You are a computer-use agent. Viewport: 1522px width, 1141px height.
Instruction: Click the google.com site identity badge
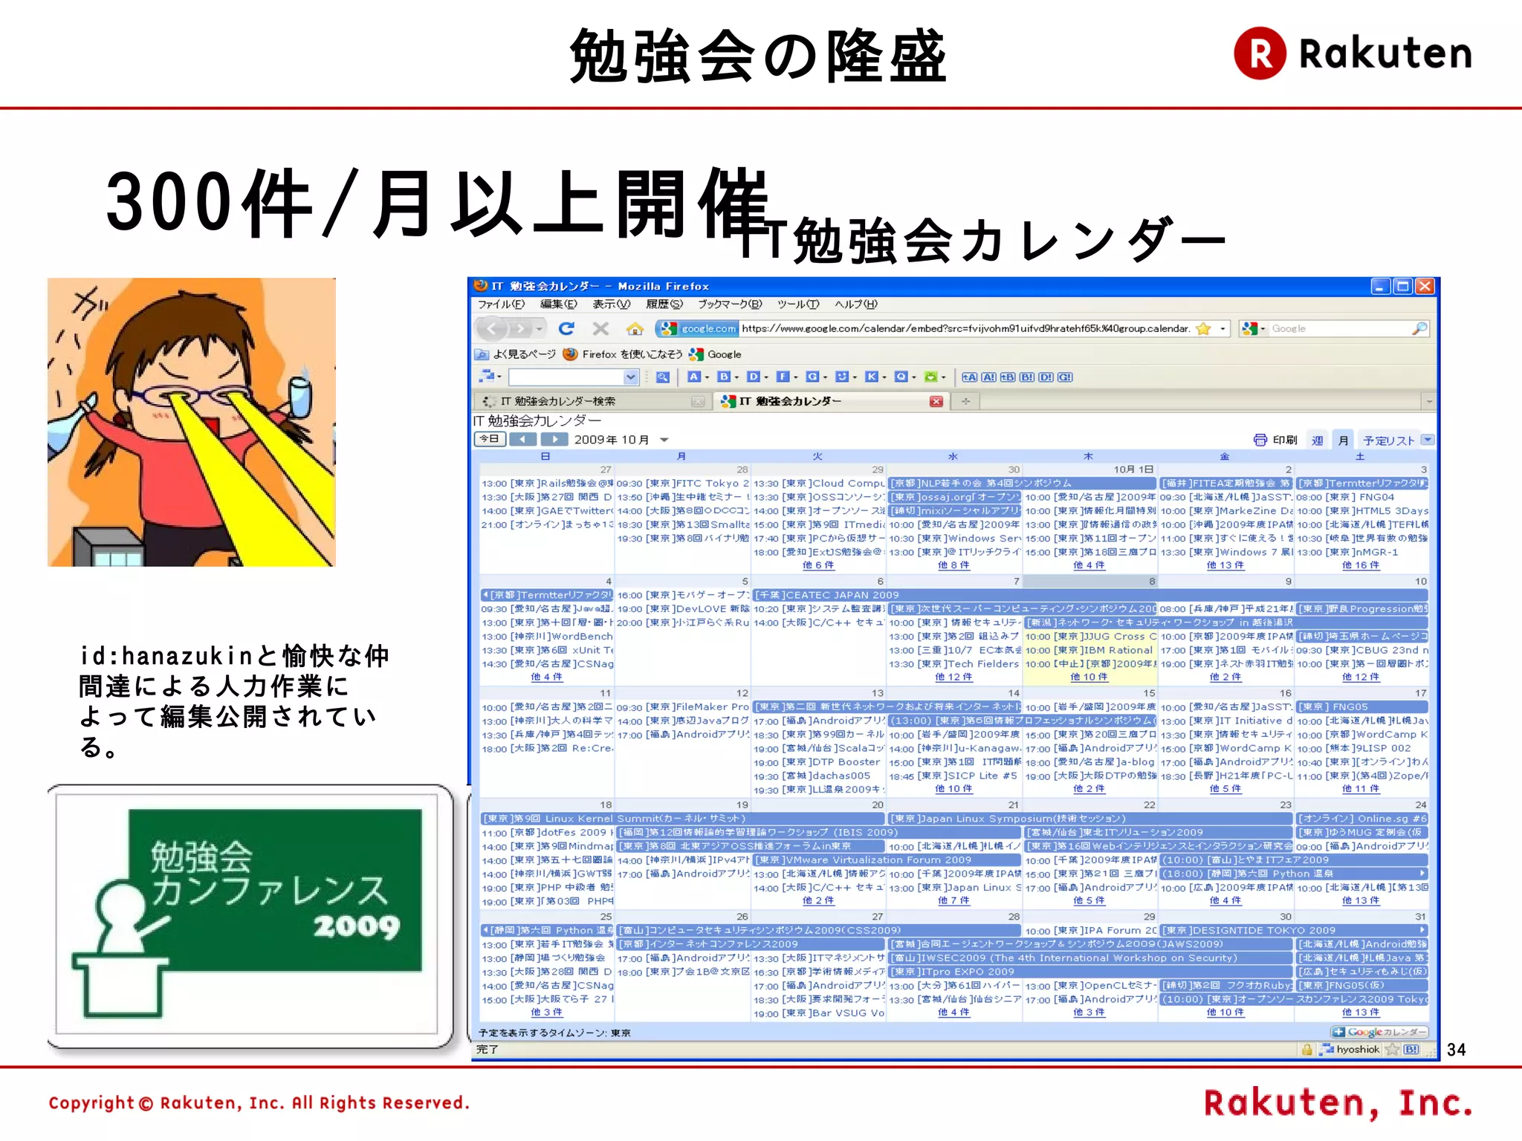click(698, 328)
